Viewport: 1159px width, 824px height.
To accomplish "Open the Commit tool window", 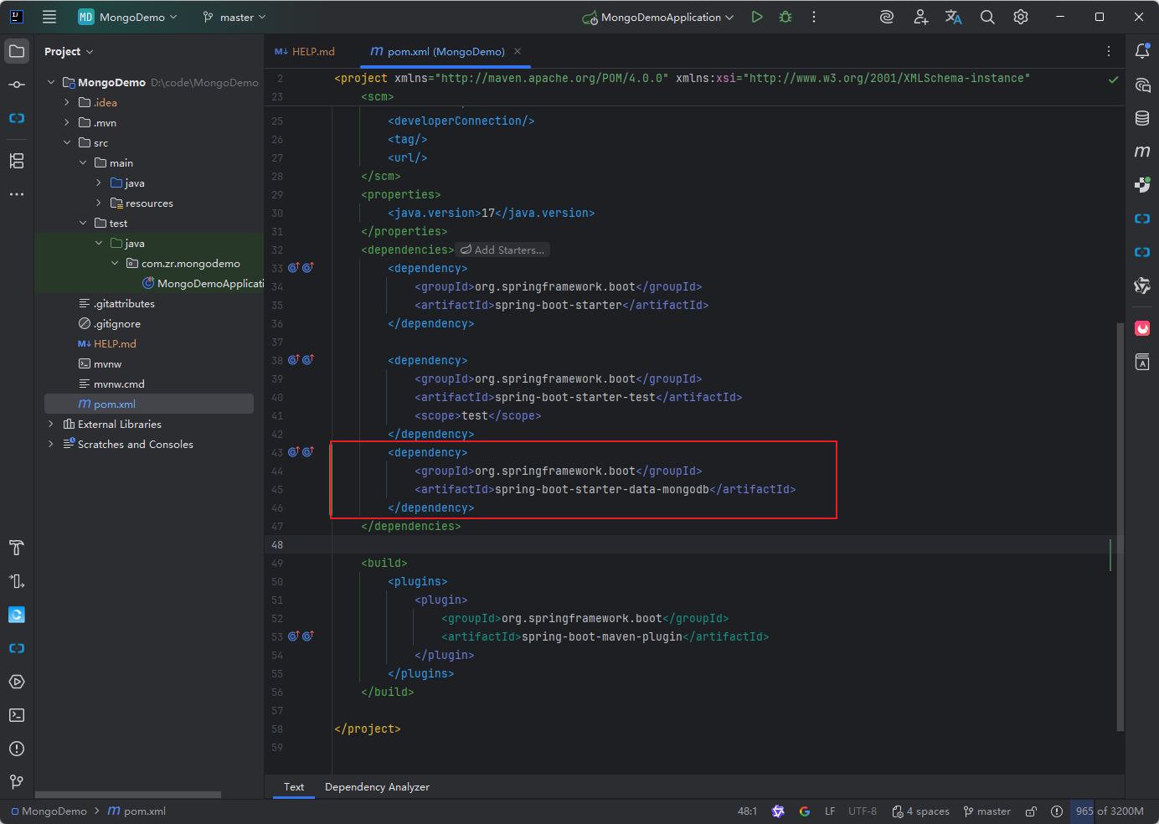I will [17, 85].
